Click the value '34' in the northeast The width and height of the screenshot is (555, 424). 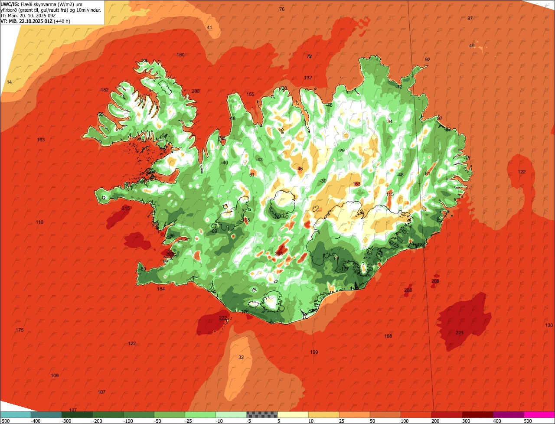pyautogui.click(x=390, y=121)
